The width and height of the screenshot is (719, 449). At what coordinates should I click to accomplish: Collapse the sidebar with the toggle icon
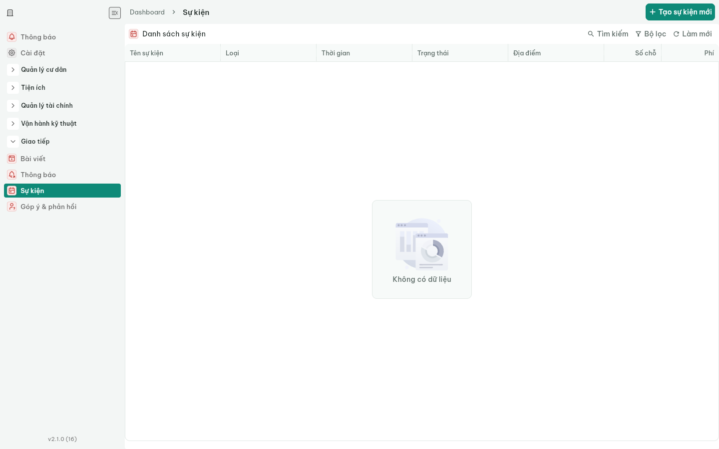pyautogui.click(x=115, y=13)
